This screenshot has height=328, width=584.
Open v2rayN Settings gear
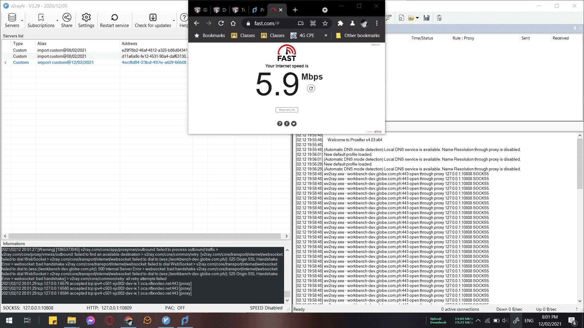pyautogui.click(x=86, y=20)
